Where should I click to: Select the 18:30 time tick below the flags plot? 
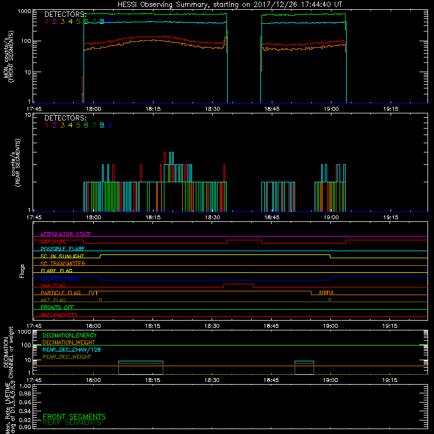pos(212,326)
